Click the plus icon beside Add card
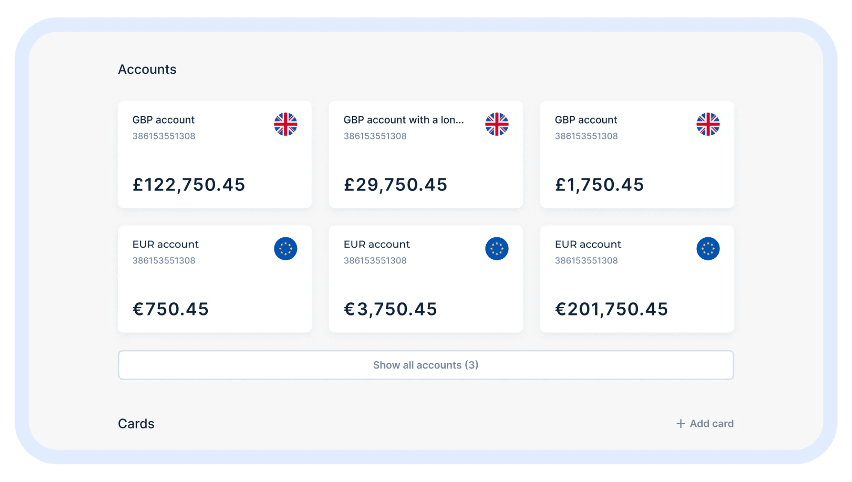Viewport: 852px width, 482px height. click(680, 423)
